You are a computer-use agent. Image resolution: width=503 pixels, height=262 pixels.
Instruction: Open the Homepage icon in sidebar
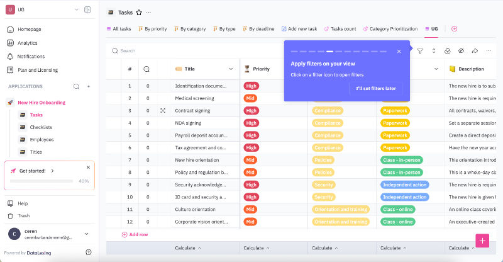10,29
